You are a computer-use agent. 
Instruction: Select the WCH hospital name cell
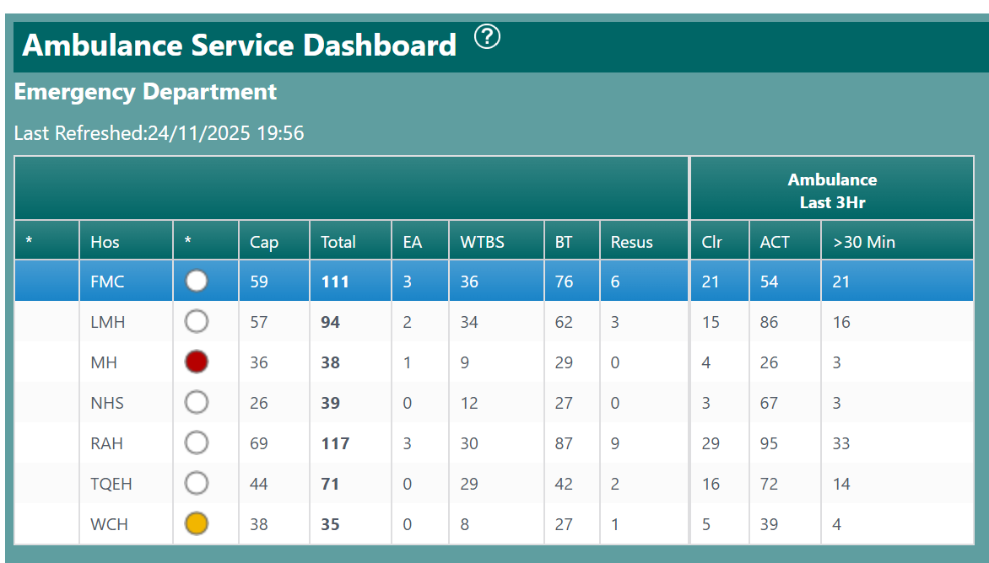109,524
